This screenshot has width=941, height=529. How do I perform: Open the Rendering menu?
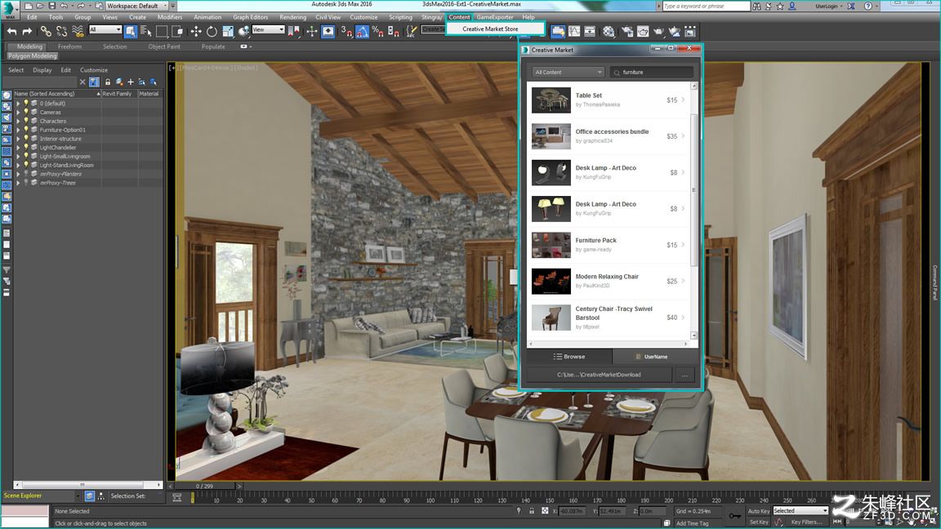[293, 17]
